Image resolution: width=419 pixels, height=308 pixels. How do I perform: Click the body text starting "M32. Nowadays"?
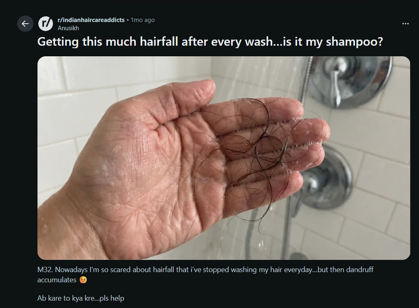(x=205, y=275)
